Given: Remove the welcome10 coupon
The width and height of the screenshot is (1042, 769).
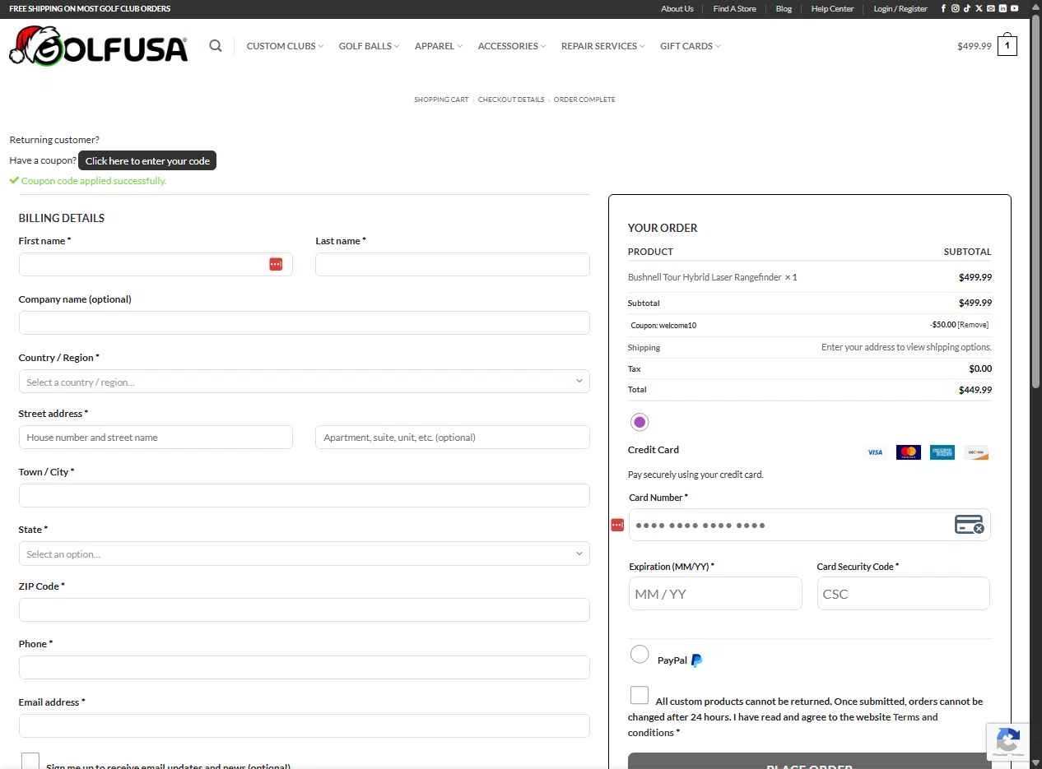Looking at the screenshot, I should click(x=973, y=325).
